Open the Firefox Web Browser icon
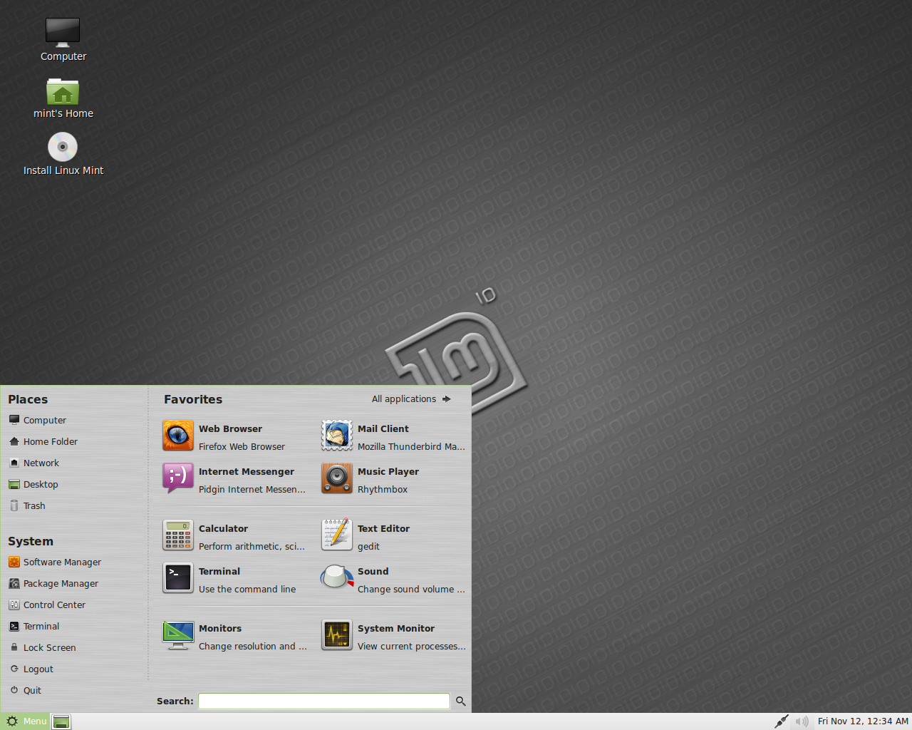Image resolution: width=912 pixels, height=730 pixels. (x=178, y=436)
